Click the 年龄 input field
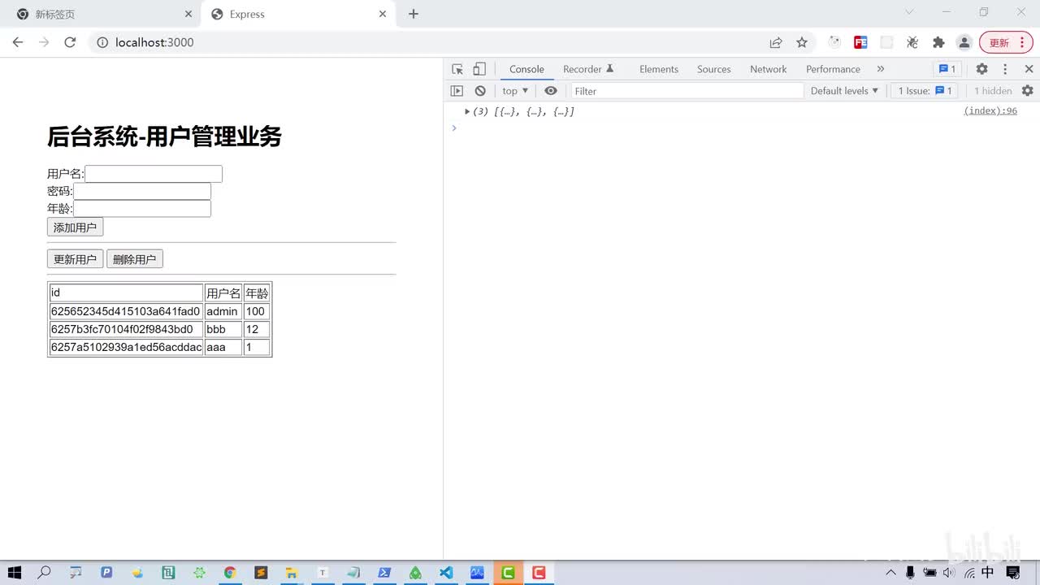Image resolution: width=1040 pixels, height=585 pixels. pos(142,209)
